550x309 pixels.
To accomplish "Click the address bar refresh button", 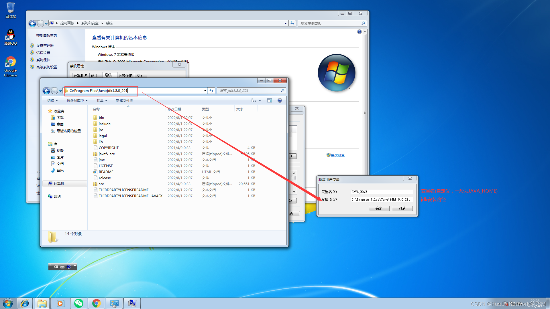I will click(x=211, y=91).
